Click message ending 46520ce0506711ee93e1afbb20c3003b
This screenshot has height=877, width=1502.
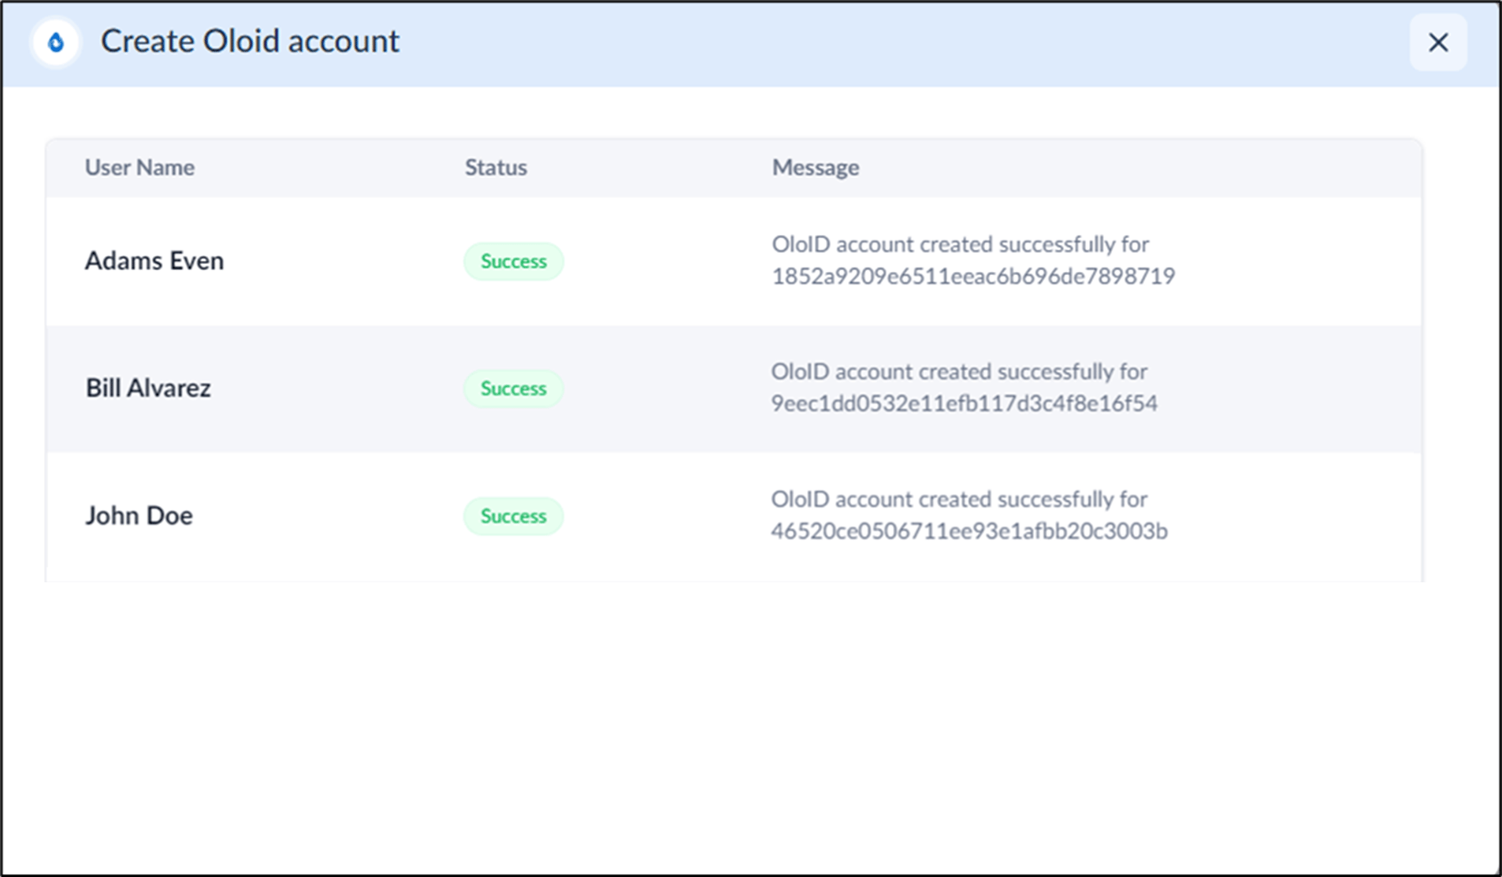pyautogui.click(x=969, y=515)
